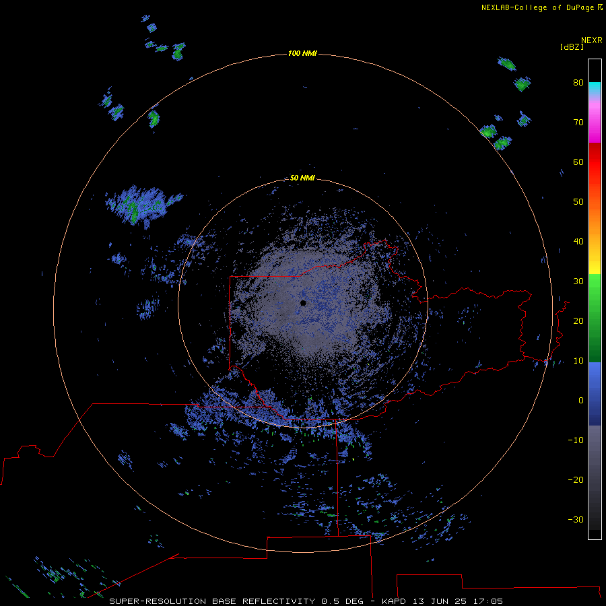Screen dimensions: 606x606
Task: Click the -10 dBZ scale value
Action: 576,440
